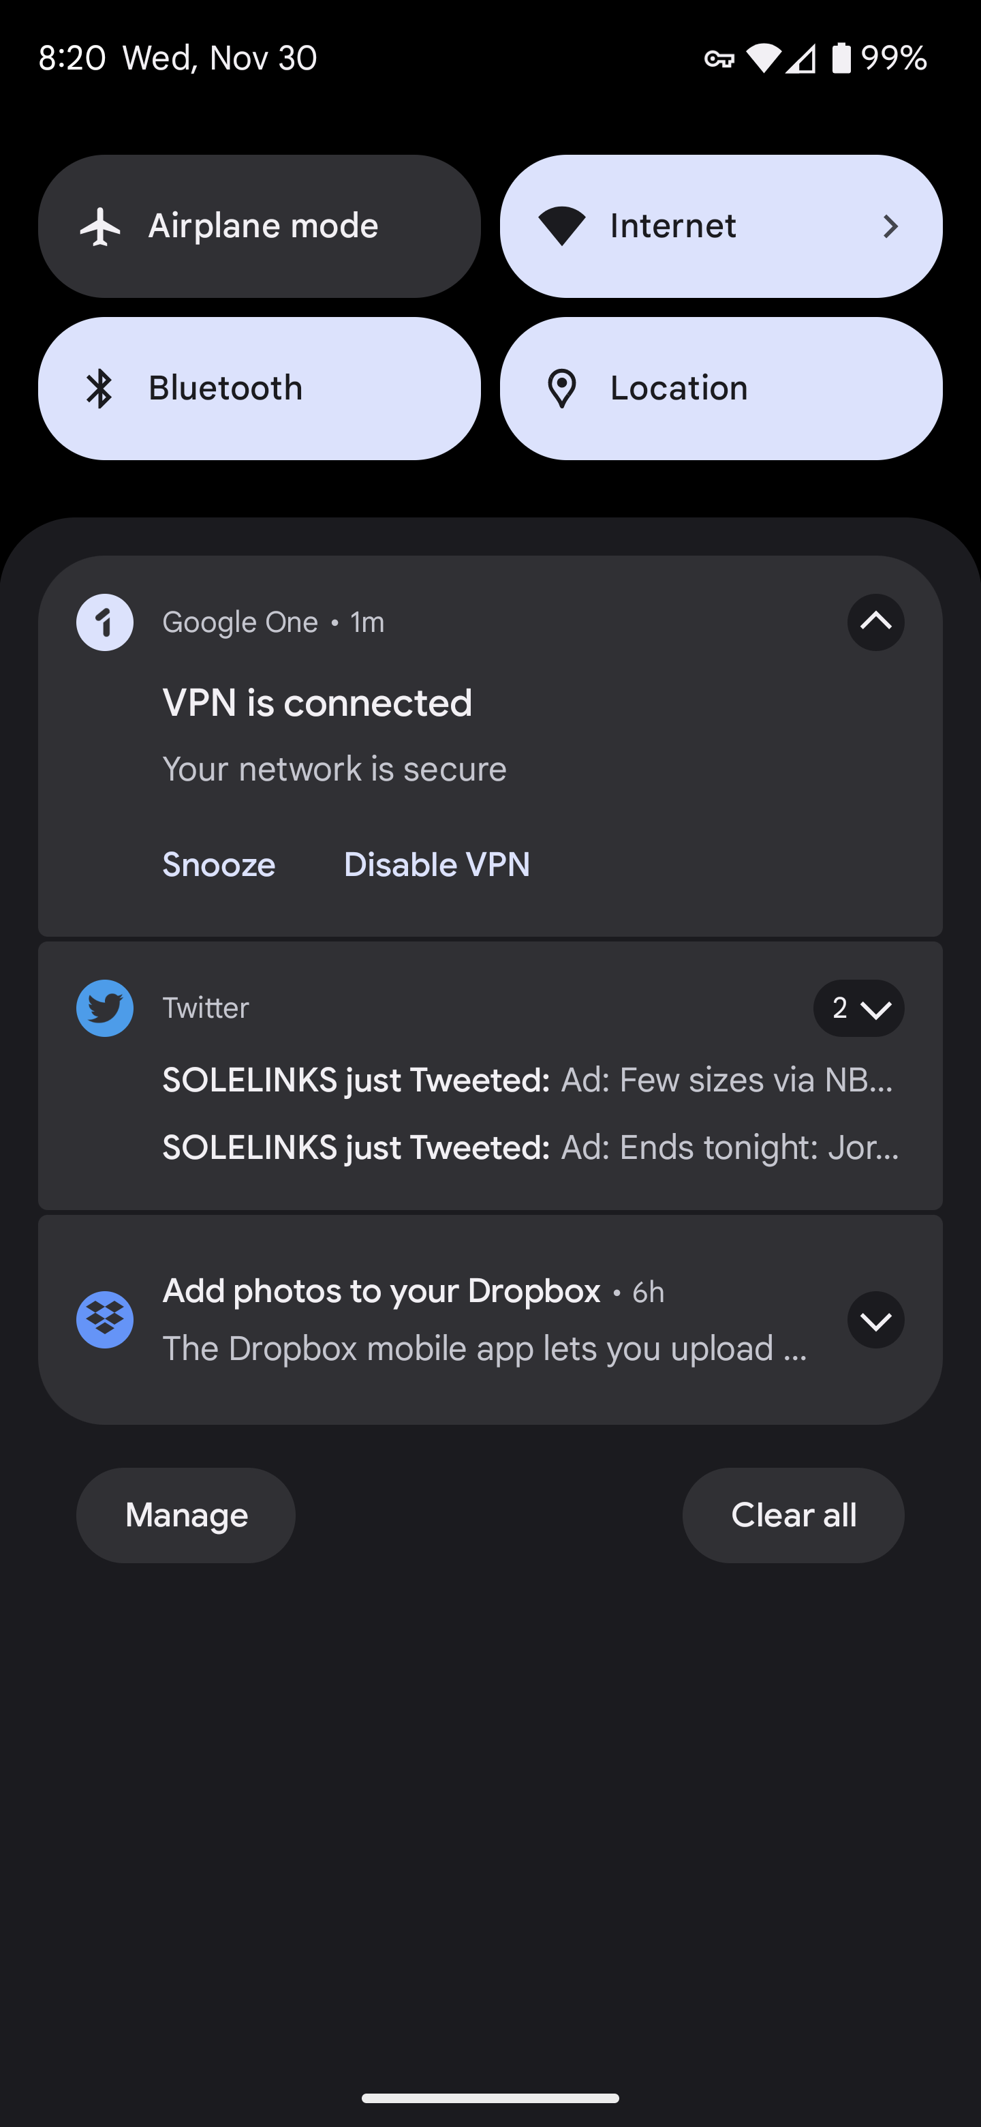Tap the Dropbox app icon
The width and height of the screenshot is (981, 2127).
105,1319
